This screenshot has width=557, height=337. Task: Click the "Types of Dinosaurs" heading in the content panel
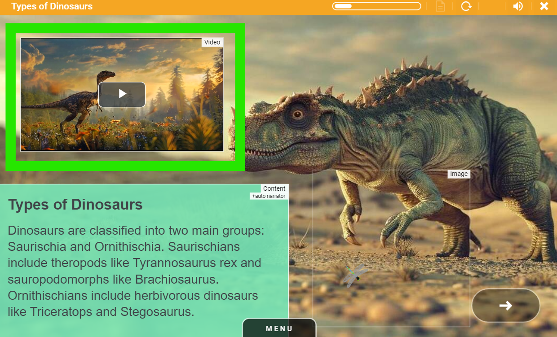(75, 205)
